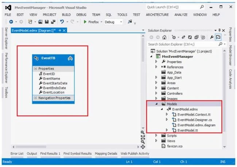Click Pending Changes Filter icon in Solution Explorer

174,37
